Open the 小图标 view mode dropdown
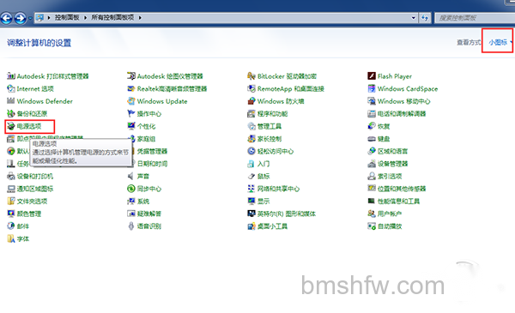 (x=500, y=42)
